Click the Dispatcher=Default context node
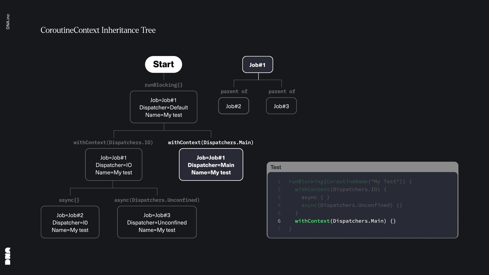This screenshot has width=489, height=275. coord(164,107)
